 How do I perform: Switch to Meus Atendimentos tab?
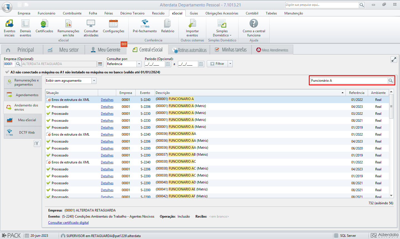coord(272,50)
